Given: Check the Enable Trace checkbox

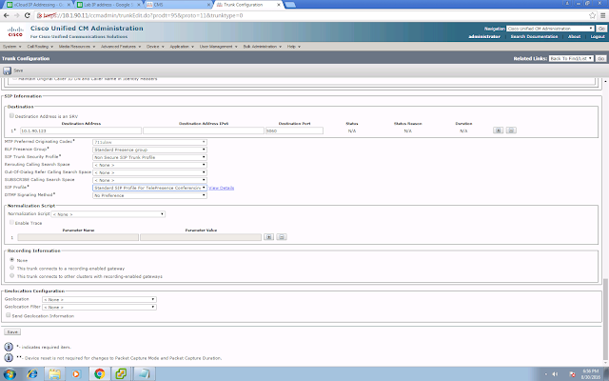Looking at the screenshot, I should (x=11, y=222).
